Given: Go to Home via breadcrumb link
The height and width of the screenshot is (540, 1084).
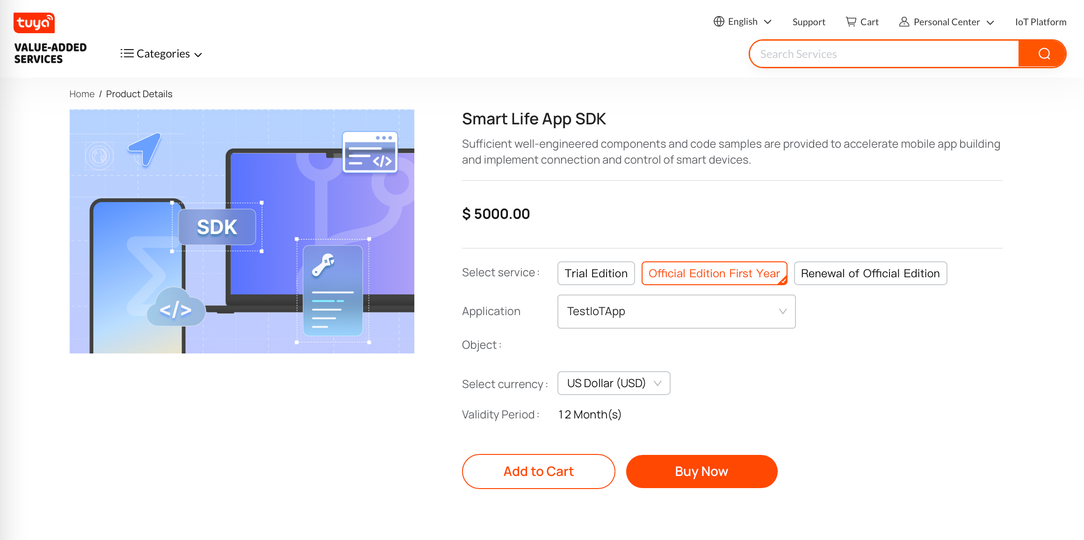Looking at the screenshot, I should point(82,94).
